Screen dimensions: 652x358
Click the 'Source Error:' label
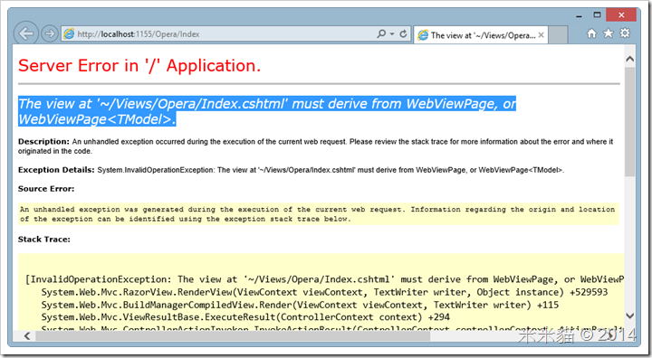46,189
